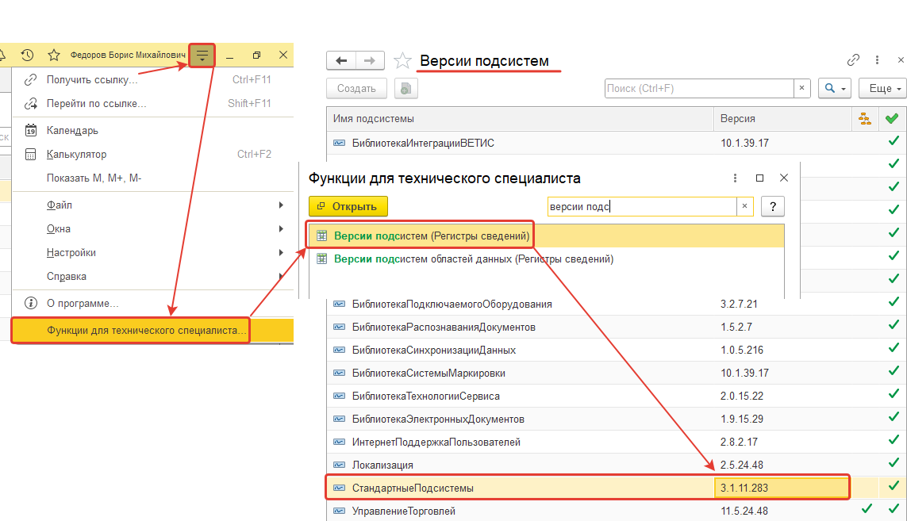
Task: Open О программе menu entry
Action: click(x=152, y=304)
